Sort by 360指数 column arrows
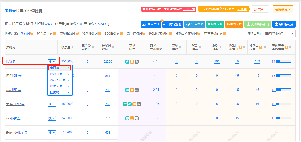This screenshot has height=142, width=301. click(x=221, y=47)
